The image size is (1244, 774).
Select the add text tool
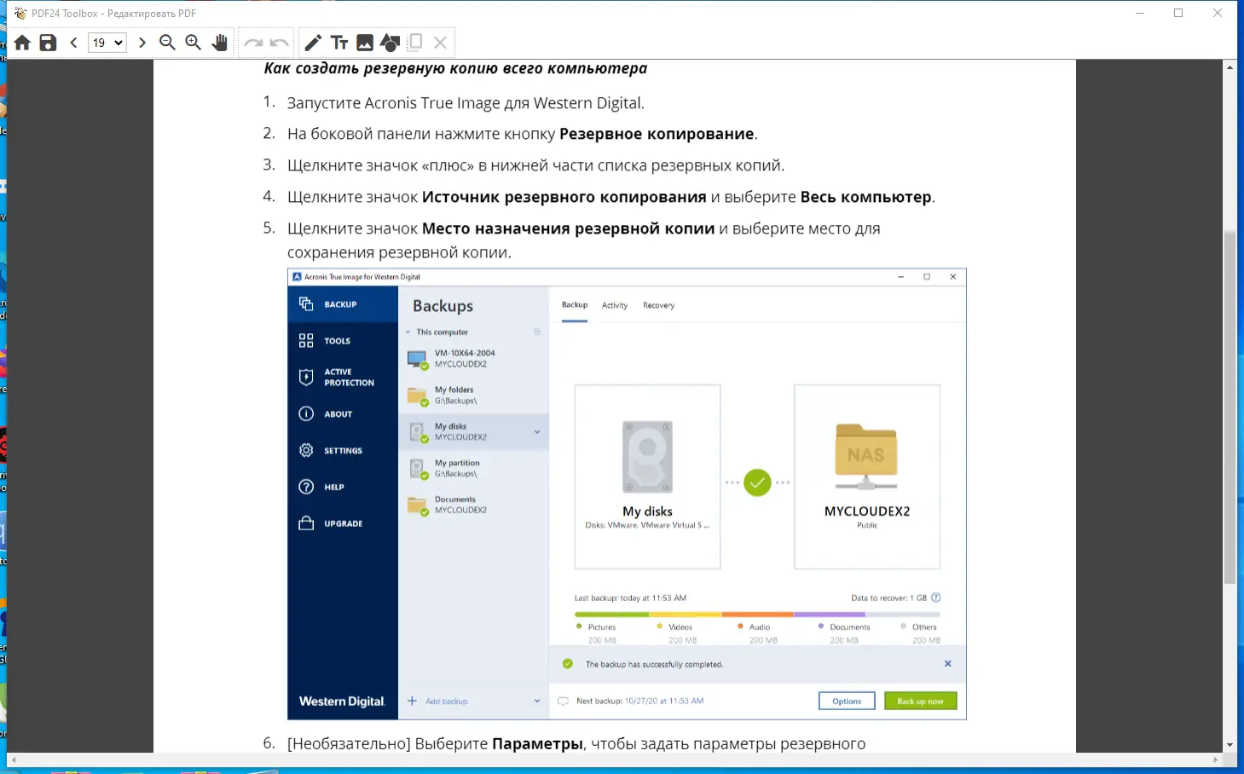(x=339, y=43)
